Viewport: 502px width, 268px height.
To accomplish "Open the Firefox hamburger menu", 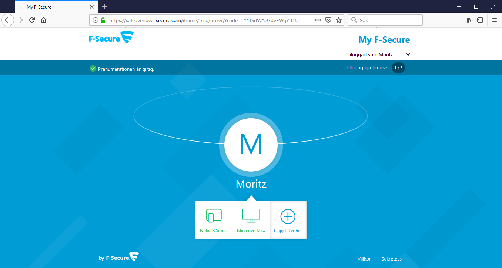I will pos(495,20).
